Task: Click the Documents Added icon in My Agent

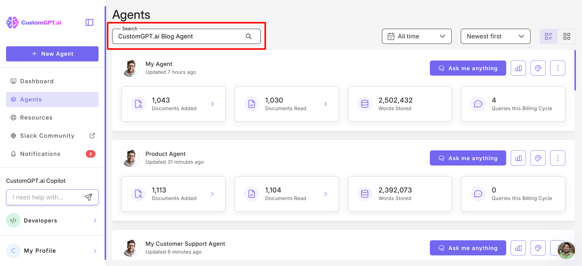Action: click(x=138, y=104)
